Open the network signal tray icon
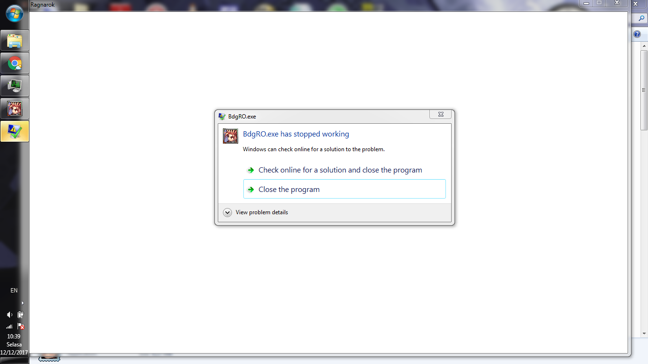Image resolution: width=648 pixels, height=364 pixels. coord(9,326)
